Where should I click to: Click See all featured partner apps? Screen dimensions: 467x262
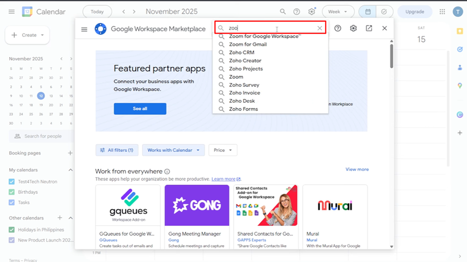[x=140, y=109]
